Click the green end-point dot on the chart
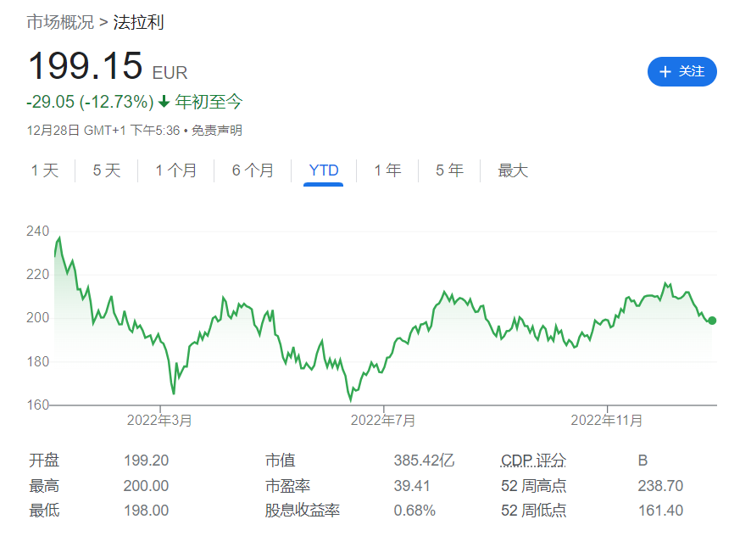The height and width of the screenshot is (536, 751). point(712,321)
